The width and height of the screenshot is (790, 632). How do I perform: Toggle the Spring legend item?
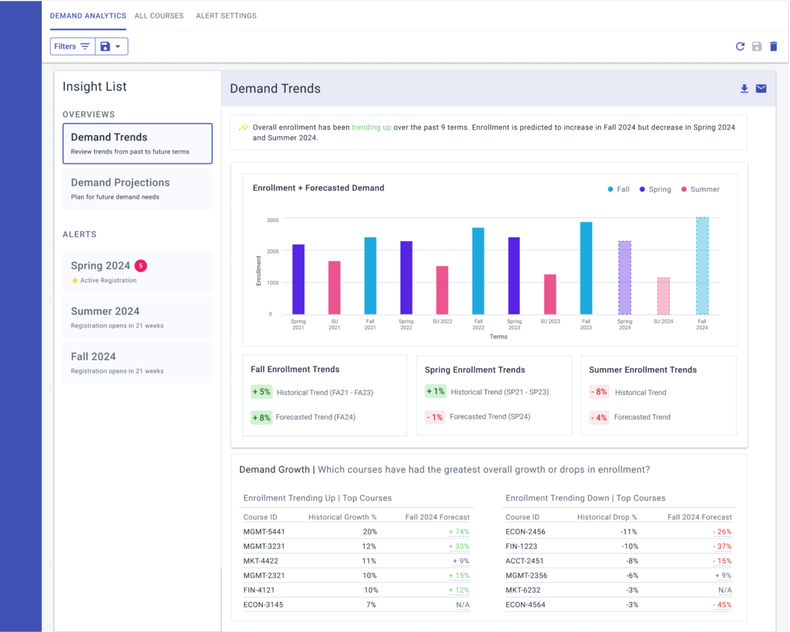point(655,190)
